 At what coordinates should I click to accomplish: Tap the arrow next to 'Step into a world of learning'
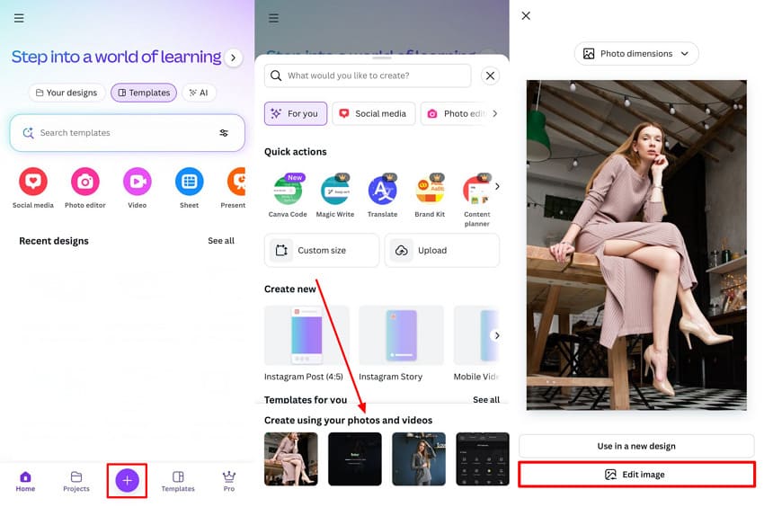[x=234, y=58]
